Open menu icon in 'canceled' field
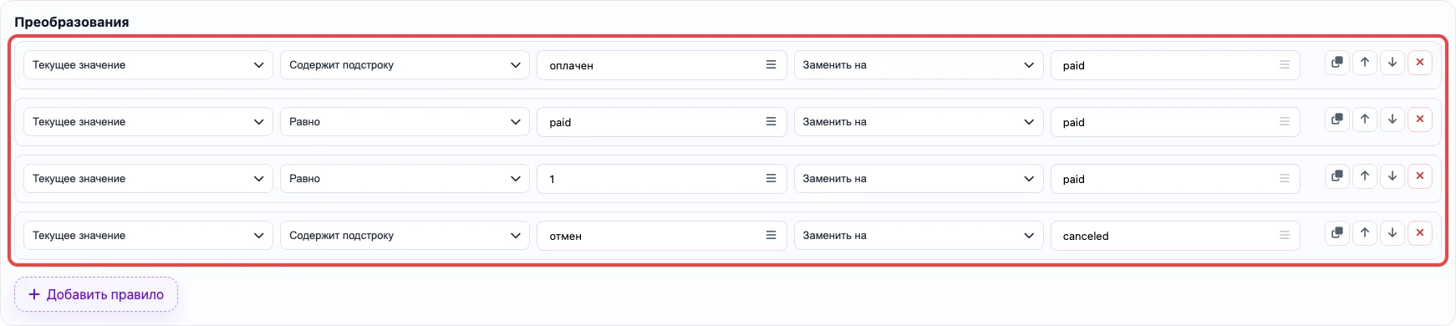This screenshot has height=326, width=1456. coord(1285,236)
